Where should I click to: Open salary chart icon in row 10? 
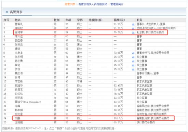(x=133, y=61)
